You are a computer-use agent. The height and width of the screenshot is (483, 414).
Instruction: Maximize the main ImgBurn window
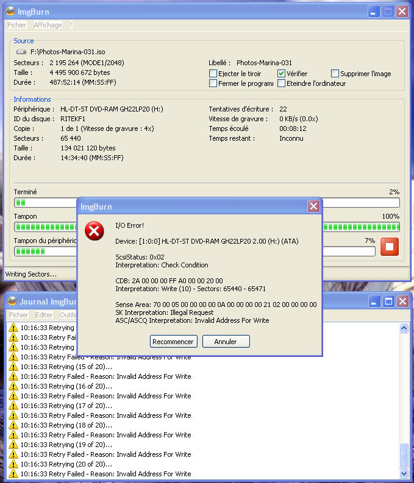tap(388, 12)
